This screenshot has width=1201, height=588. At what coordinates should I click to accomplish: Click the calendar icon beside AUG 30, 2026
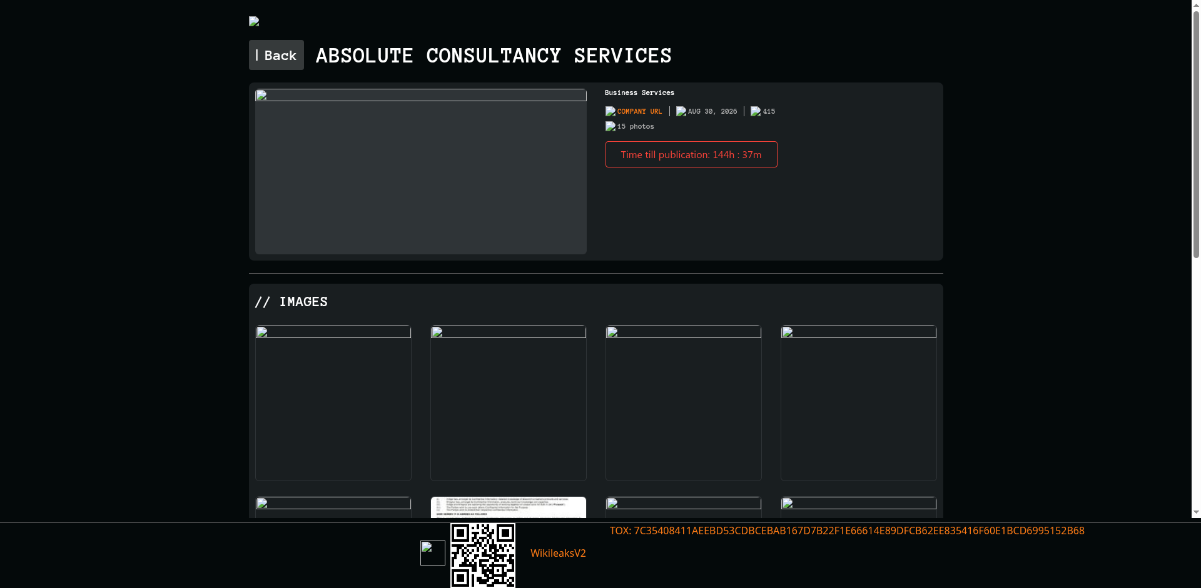681,111
